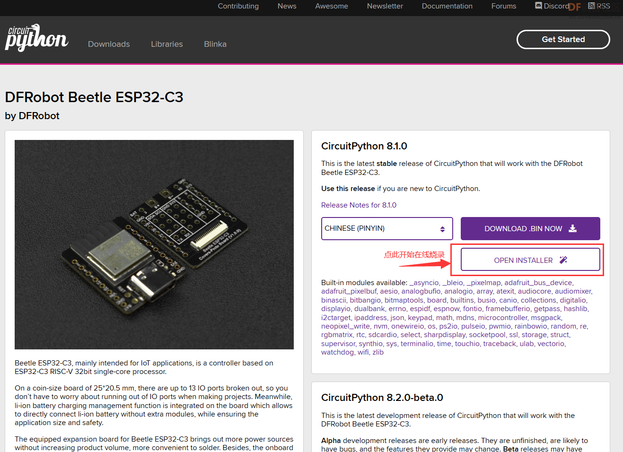623x452 pixels.
Task: Open the audiomixer module link
Action: (573, 291)
